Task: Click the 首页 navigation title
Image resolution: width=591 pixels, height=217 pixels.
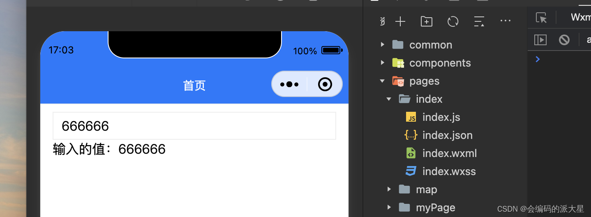Action: (194, 85)
